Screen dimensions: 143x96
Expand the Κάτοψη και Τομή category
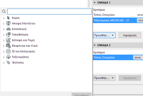[x=4, y=40]
